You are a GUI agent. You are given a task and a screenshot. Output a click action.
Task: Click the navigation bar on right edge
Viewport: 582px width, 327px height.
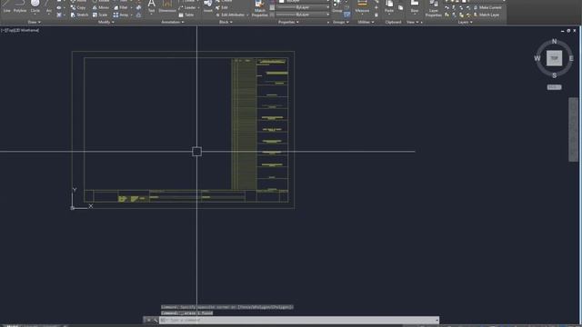pyautogui.click(x=573, y=129)
